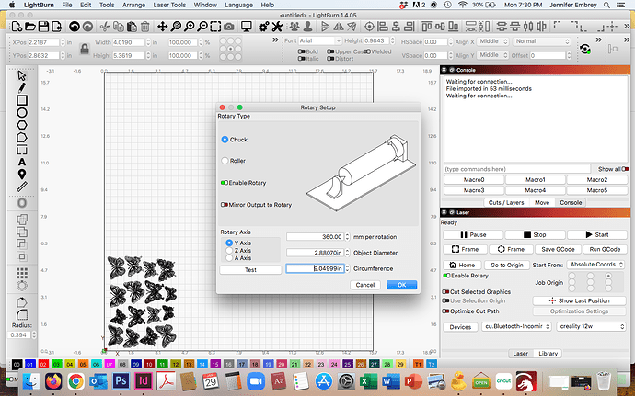Click the Undo toolbar icon
Viewport: 635px width, 396px height.
tap(75, 27)
